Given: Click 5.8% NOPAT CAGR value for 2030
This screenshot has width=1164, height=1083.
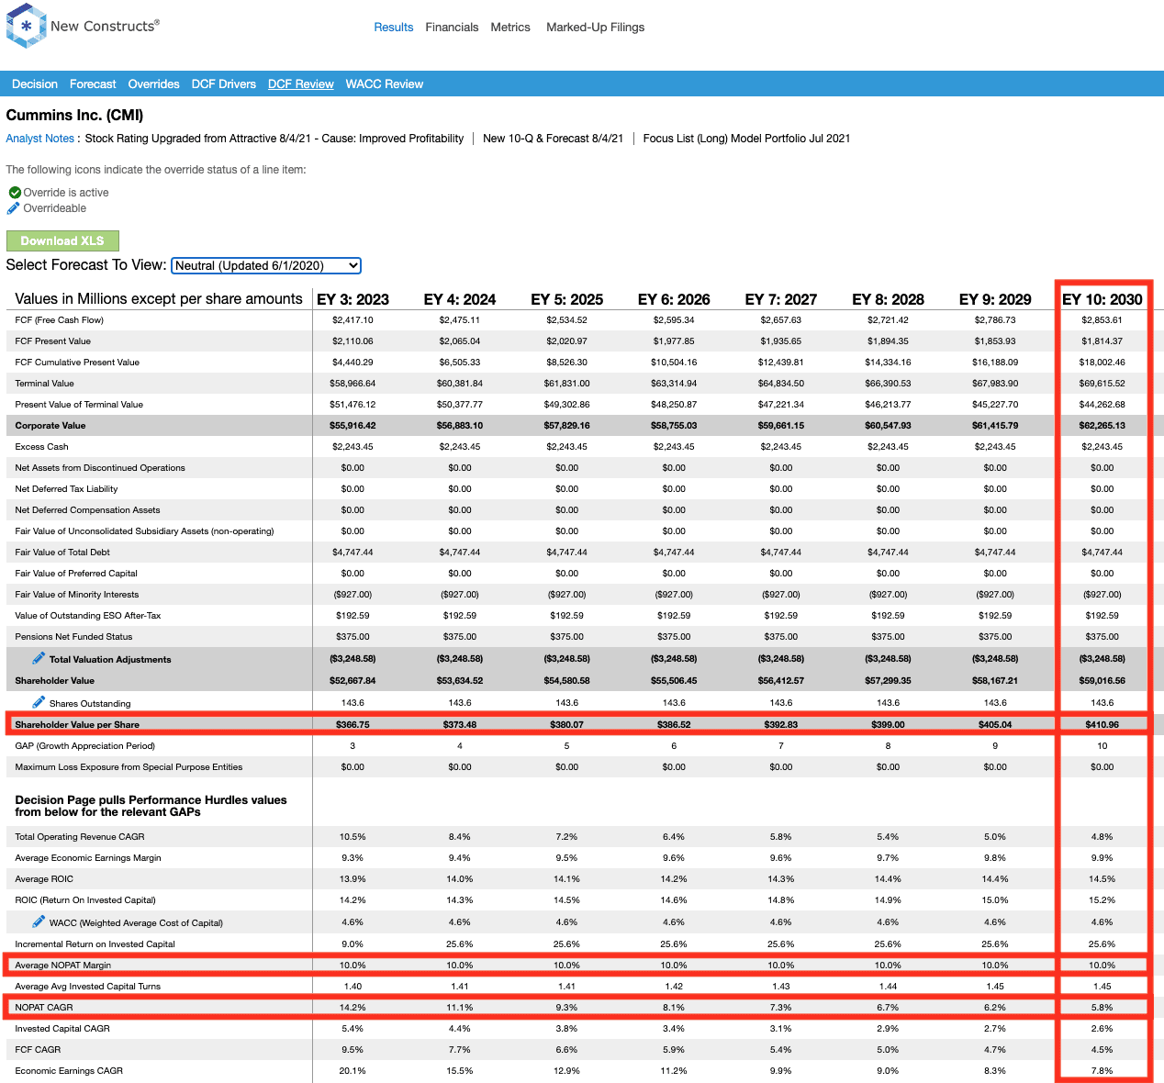Looking at the screenshot, I should (x=1102, y=1008).
